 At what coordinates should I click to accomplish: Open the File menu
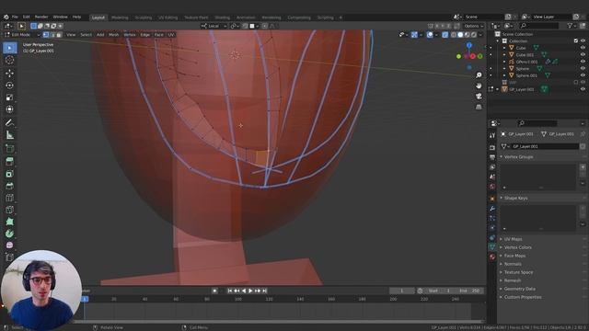pyautogui.click(x=15, y=17)
